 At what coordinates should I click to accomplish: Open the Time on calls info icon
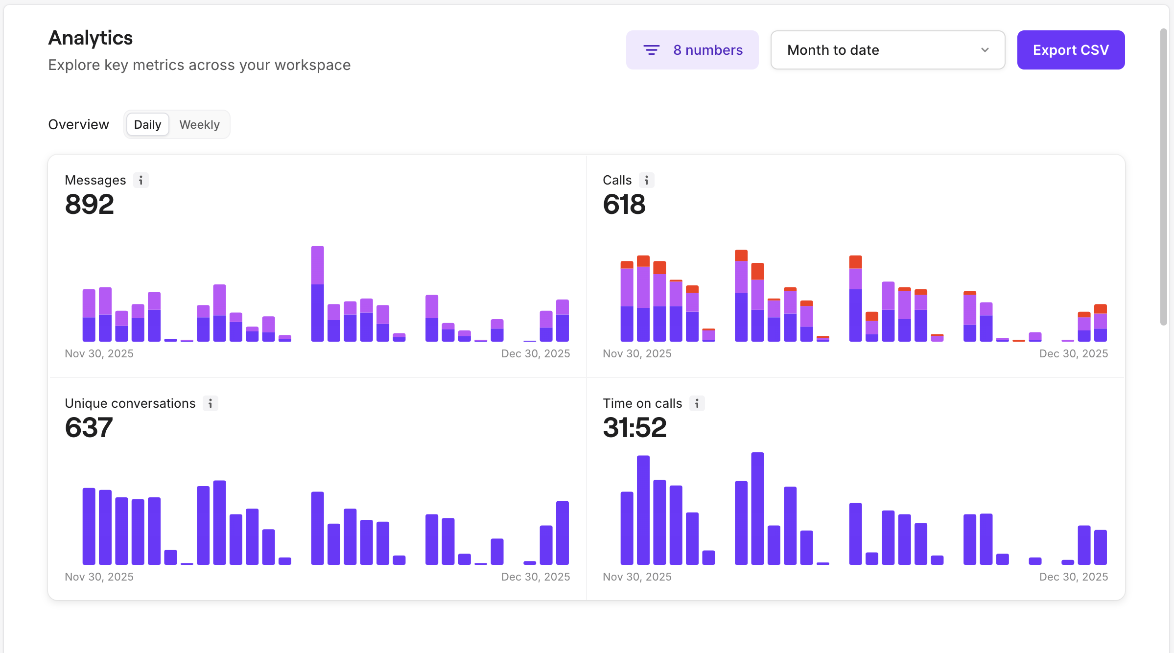tap(697, 403)
